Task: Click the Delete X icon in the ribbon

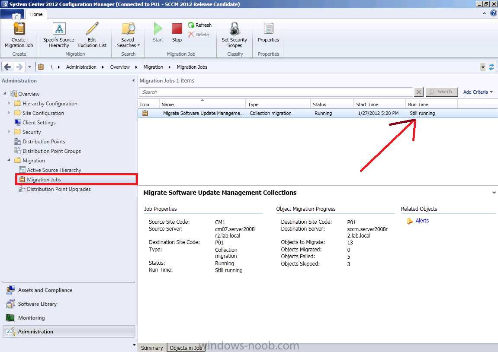Action: (191, 35)
